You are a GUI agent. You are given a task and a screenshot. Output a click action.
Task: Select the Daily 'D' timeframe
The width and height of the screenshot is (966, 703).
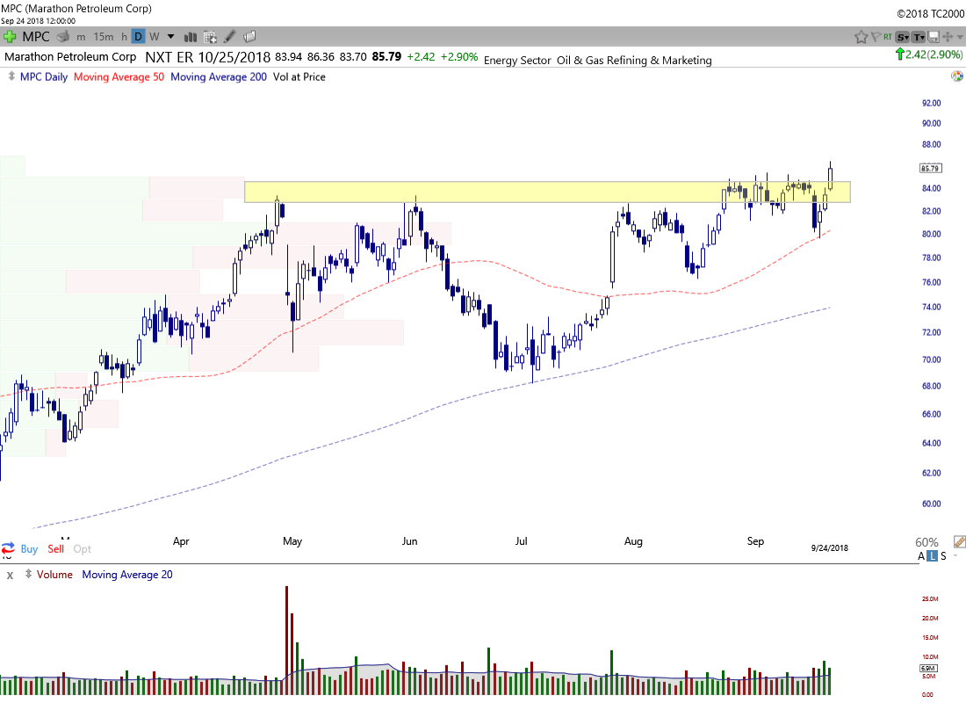[138, 37]
